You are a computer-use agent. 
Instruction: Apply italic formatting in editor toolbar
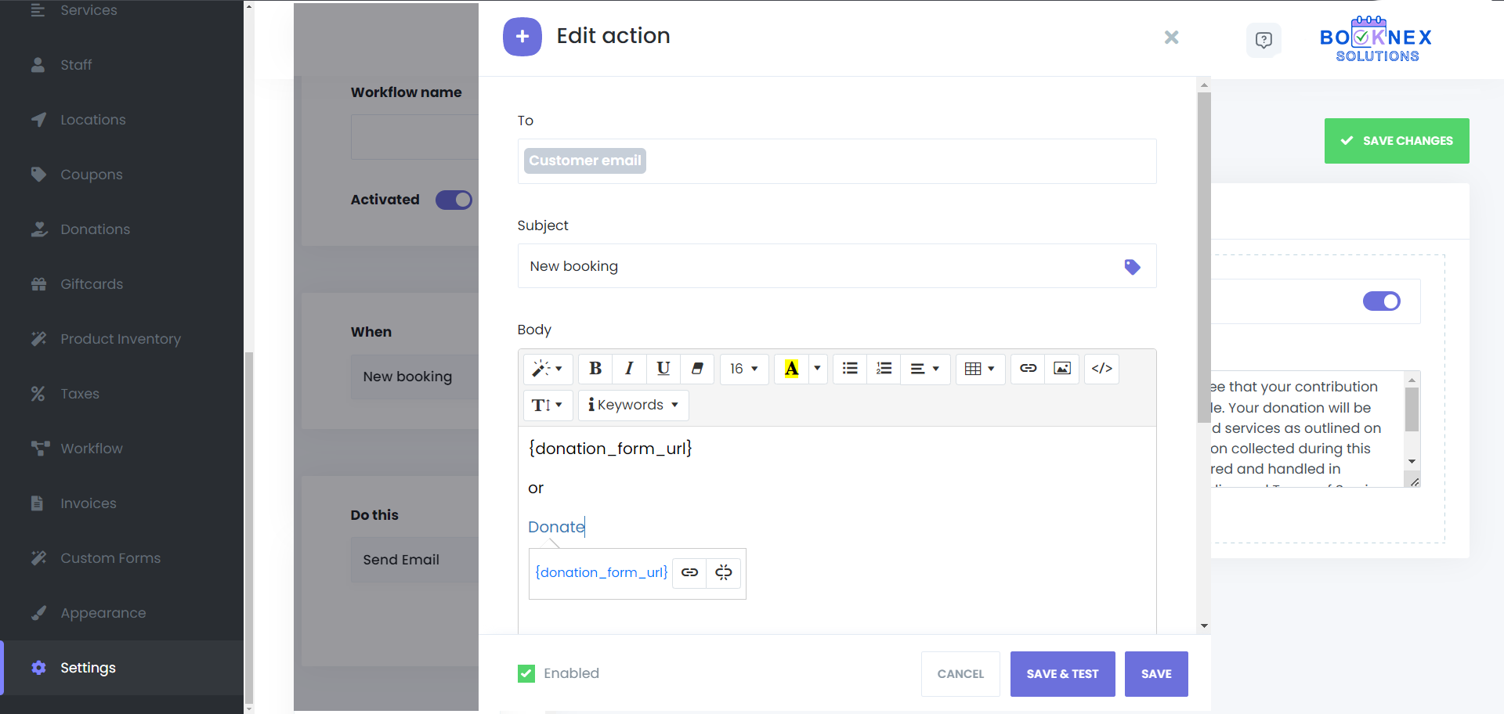click(x=629, y=369)
